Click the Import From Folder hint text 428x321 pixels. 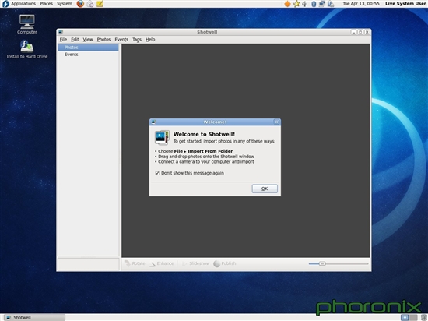pos(210,151)
